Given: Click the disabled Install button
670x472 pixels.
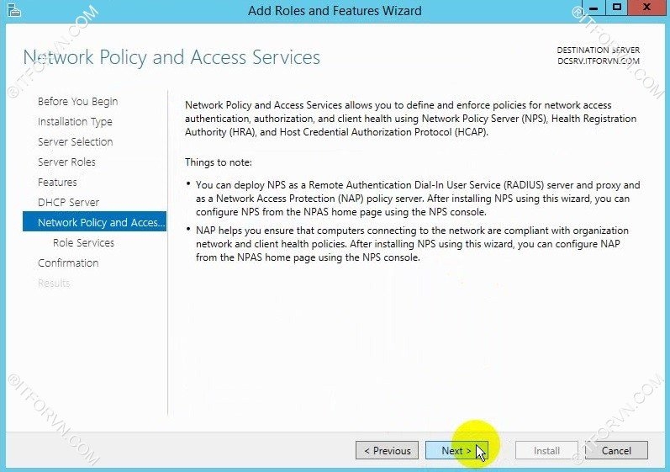Looking at the screenshot, I should (546, 451).
